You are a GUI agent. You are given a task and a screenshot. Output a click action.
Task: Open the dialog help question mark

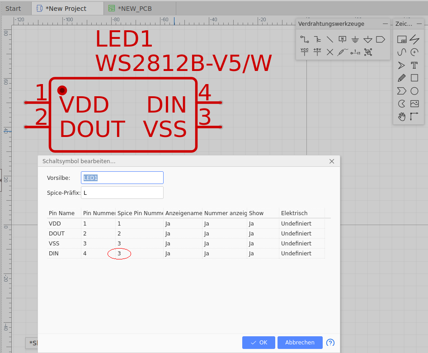330,342
